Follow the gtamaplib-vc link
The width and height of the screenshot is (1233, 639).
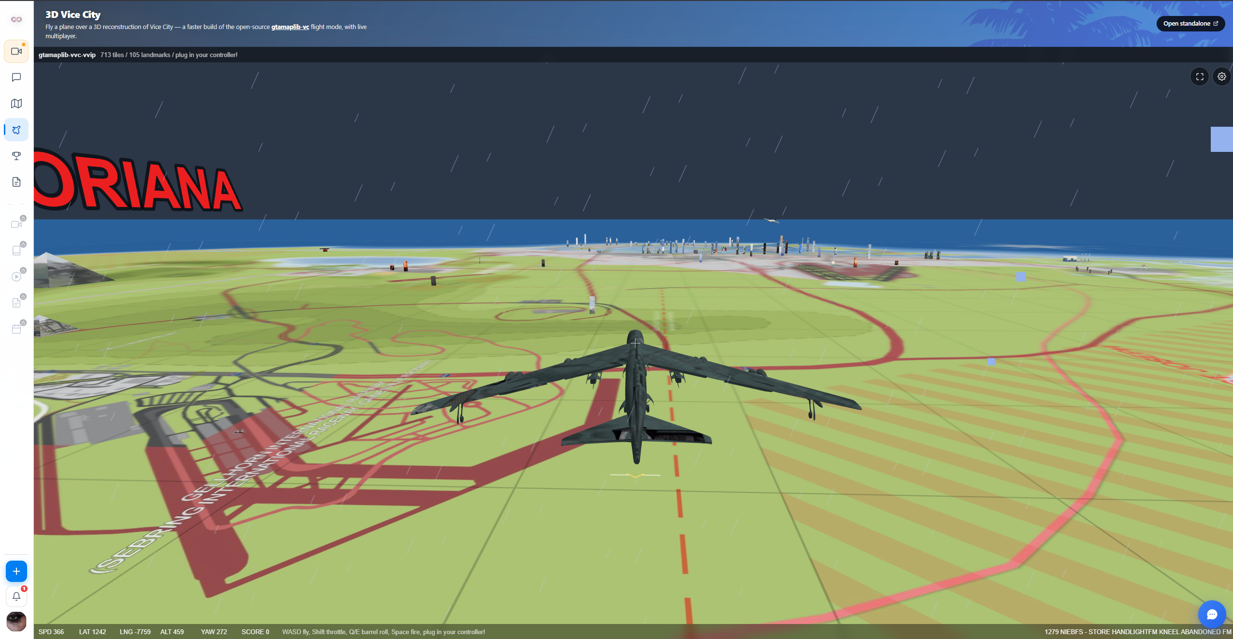(290, 27)
